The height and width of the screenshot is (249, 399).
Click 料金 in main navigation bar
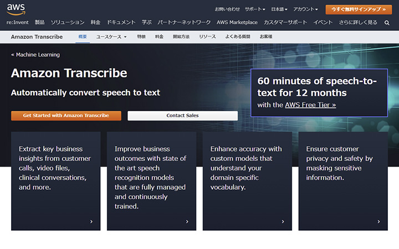click(95, 22)
